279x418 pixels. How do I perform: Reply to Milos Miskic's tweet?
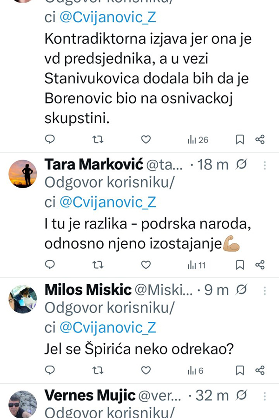[50, 370]
